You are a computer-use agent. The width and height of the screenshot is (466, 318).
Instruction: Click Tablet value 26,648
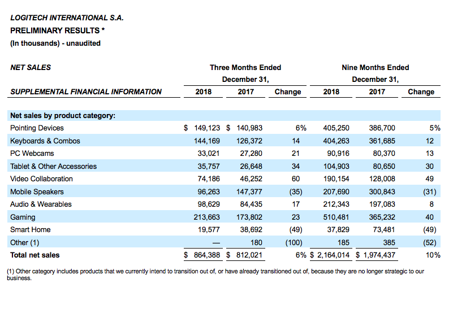pyautogui.click(x=251, y=166)
